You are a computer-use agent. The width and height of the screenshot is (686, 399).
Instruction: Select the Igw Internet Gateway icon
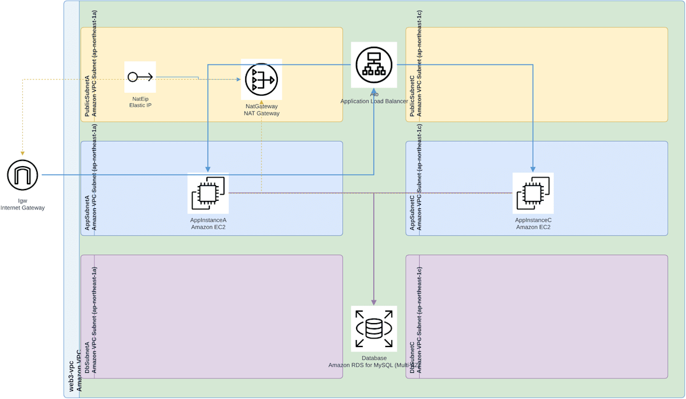pyautogui.click(x=22, y=175)
